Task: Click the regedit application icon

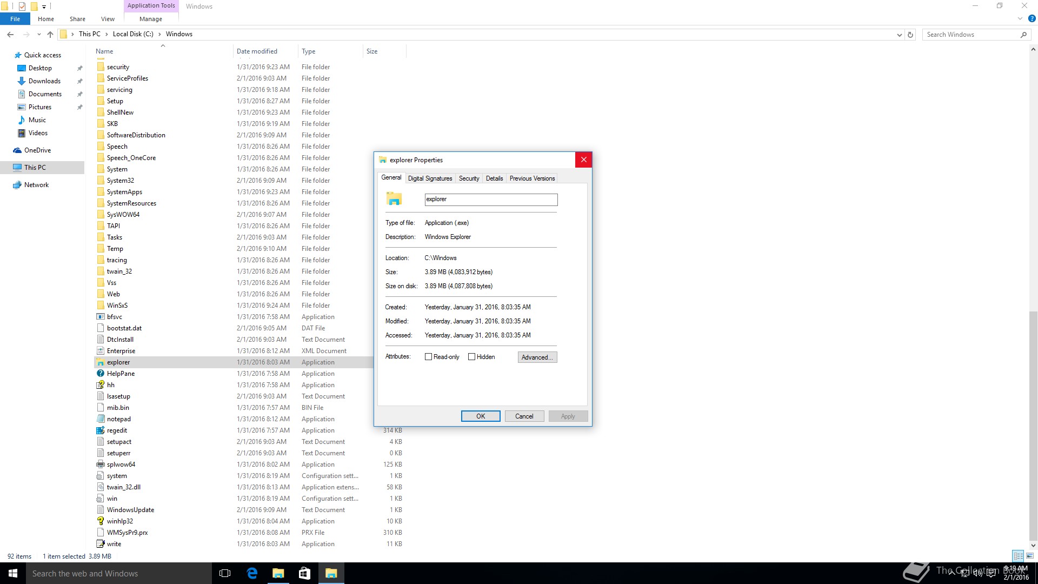Action: (100, 430)
